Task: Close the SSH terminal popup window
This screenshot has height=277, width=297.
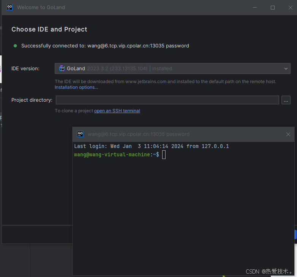Action: coord(288,134)
